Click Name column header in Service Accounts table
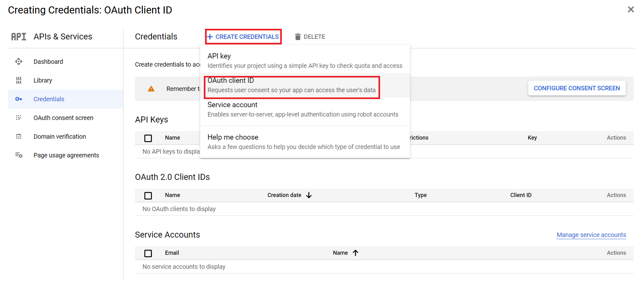This screenshot has height=286, width=642. [x=340, y=253]
